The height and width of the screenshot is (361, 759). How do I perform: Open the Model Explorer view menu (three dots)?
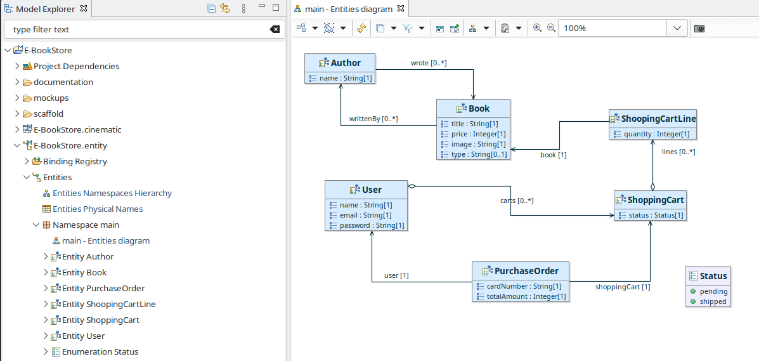[x=244, y=9]
